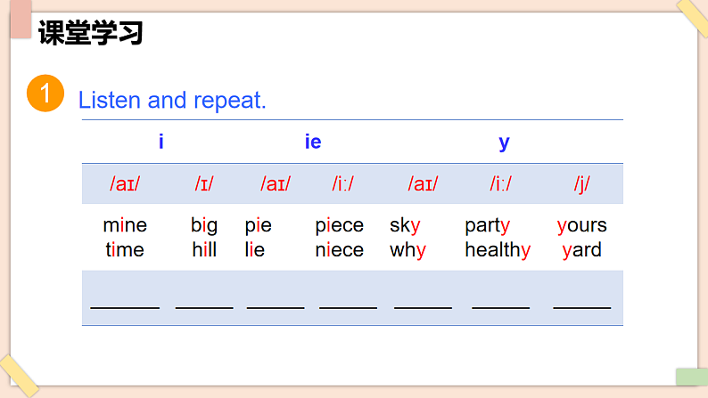The height and width of the screenshot is (398, 708).
Task: Click the blue 'ie' column header
Action: click(x=313, y=142)
